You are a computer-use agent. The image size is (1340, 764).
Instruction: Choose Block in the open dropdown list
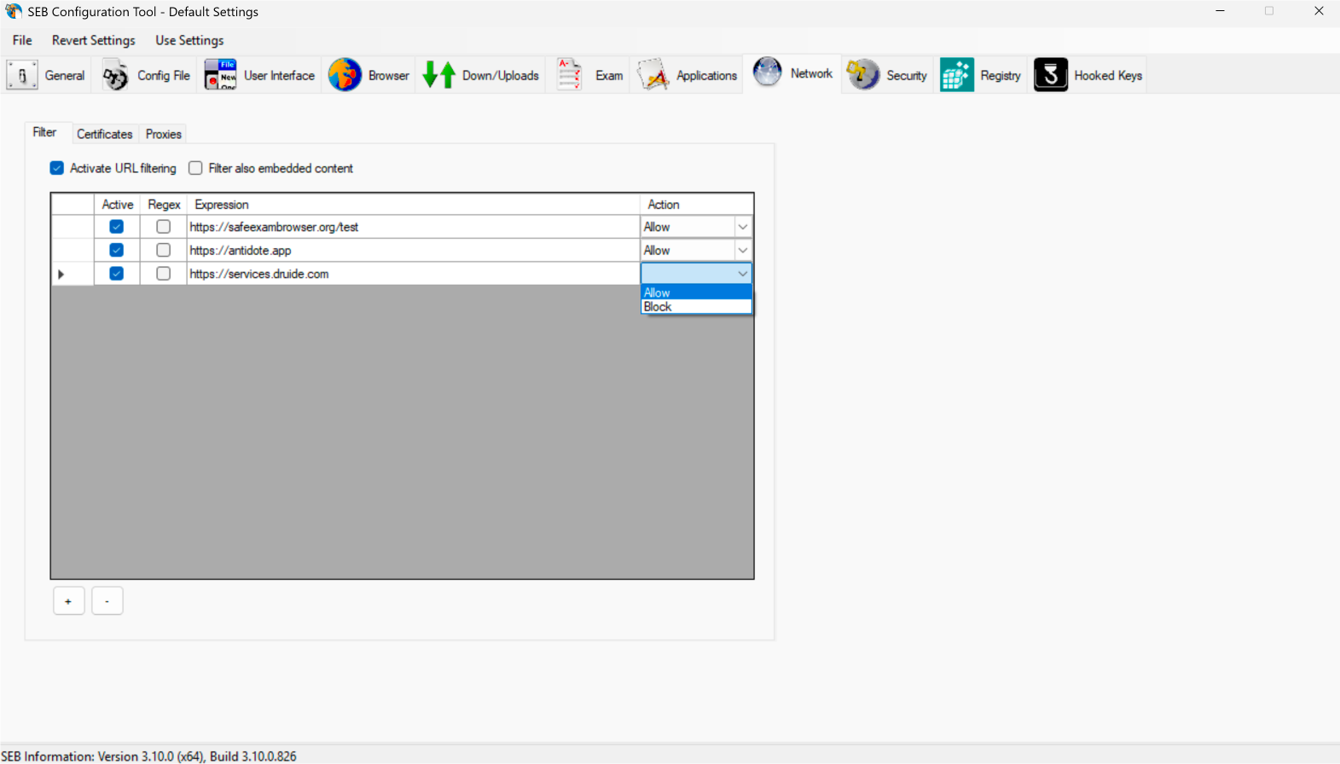pyautogui.click(x=658, y=307)
